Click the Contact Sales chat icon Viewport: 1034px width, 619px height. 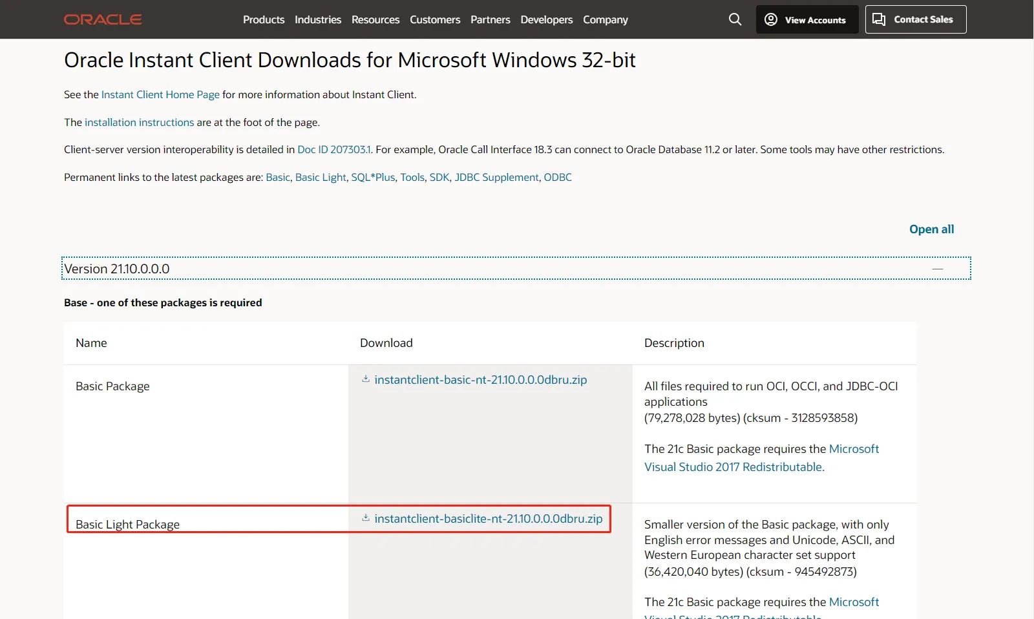(x=879, y=19)
